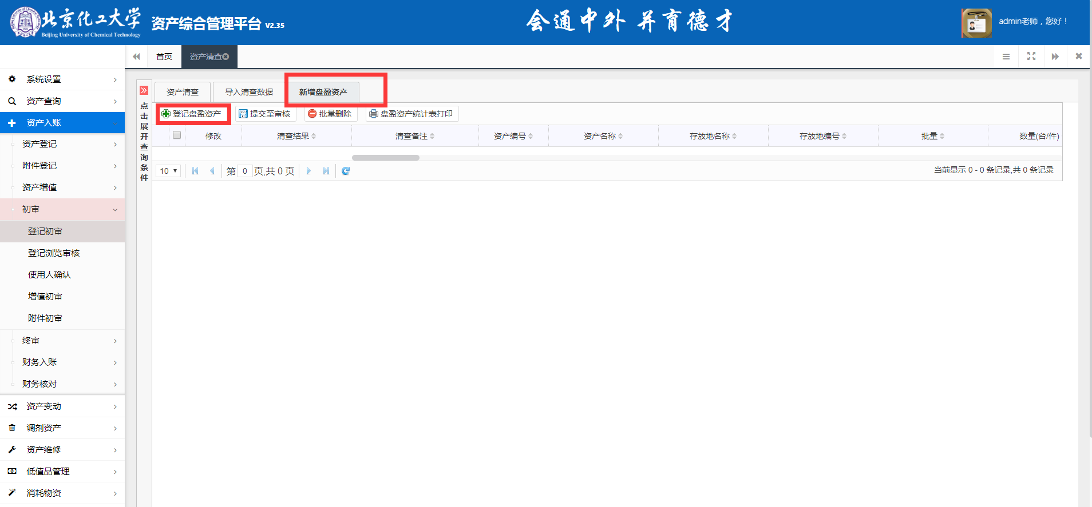Click the page number input field
Viewport: 1092px width, 507px height.
click(x=245, y=171)
